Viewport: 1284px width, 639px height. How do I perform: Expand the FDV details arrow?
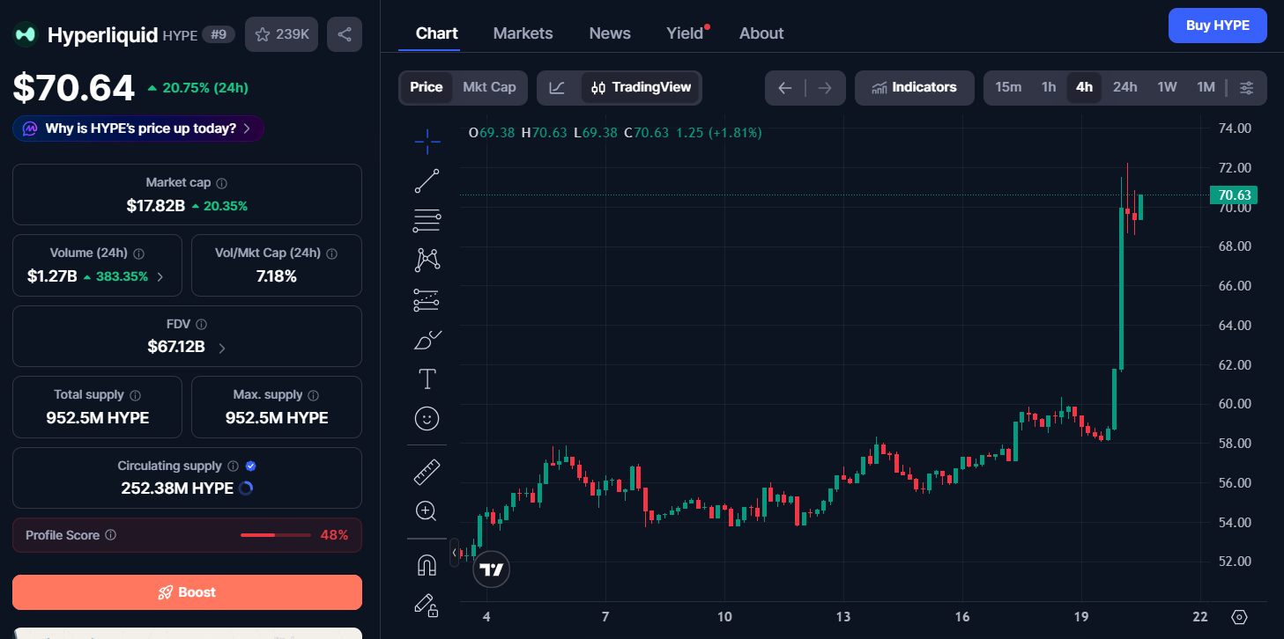tap(221, 348)
